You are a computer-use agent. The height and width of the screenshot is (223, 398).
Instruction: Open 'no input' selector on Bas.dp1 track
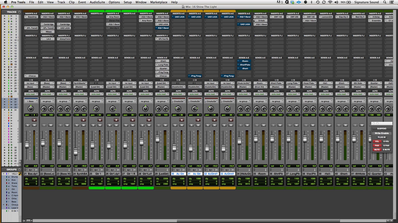coord(31,83)
